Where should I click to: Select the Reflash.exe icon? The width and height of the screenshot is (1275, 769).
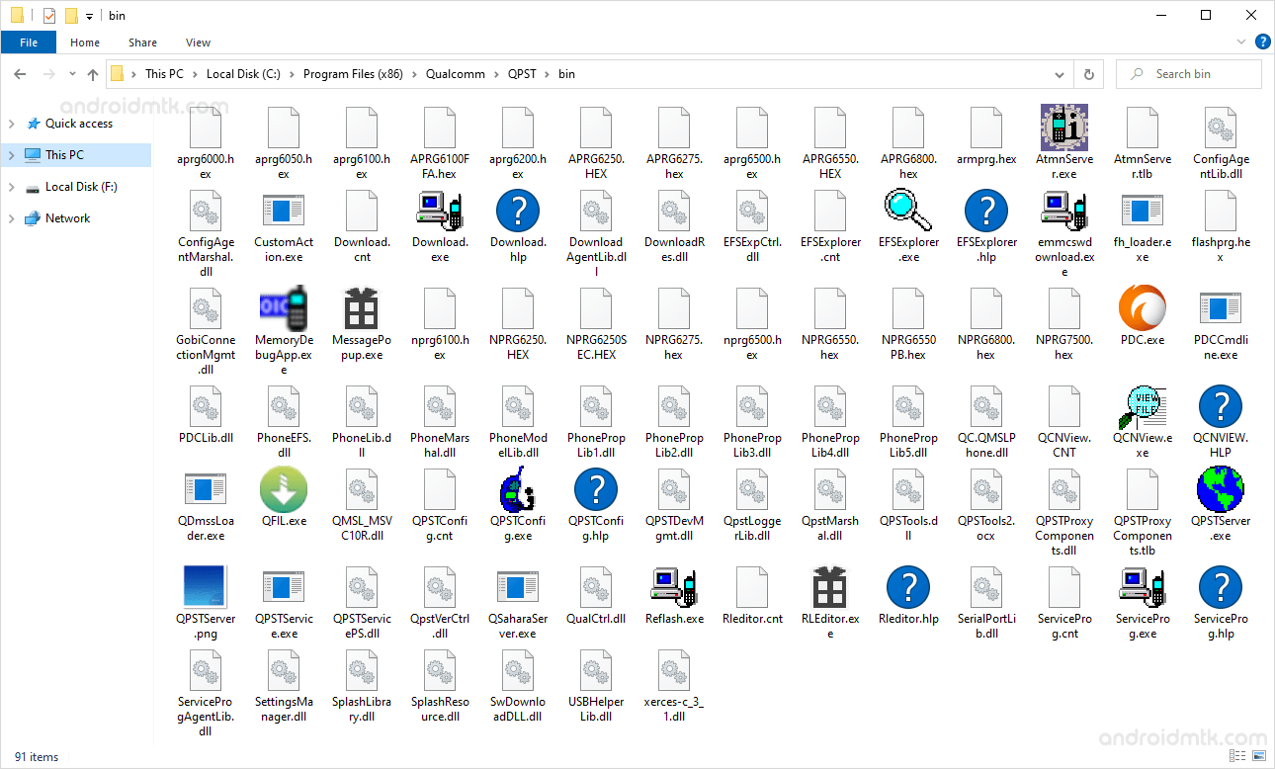[674, 587]
